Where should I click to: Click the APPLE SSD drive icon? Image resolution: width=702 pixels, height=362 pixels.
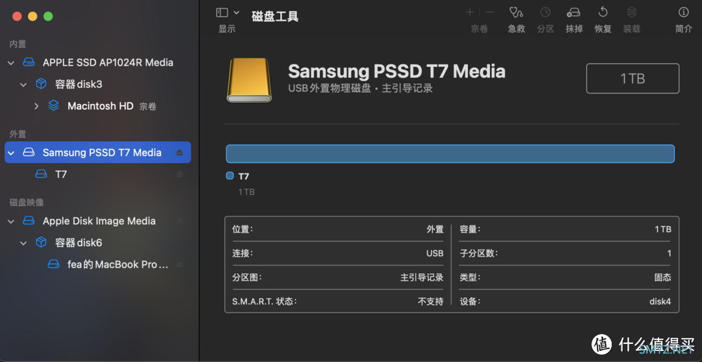(x=29, y=62)
